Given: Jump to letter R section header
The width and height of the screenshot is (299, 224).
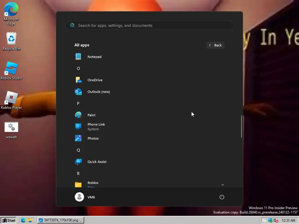Looking at the screenshot, I should pos(78,173).
